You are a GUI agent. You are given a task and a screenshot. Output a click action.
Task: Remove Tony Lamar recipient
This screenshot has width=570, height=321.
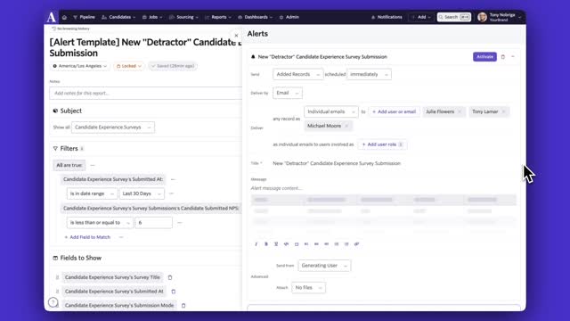(x=504, y=111)
